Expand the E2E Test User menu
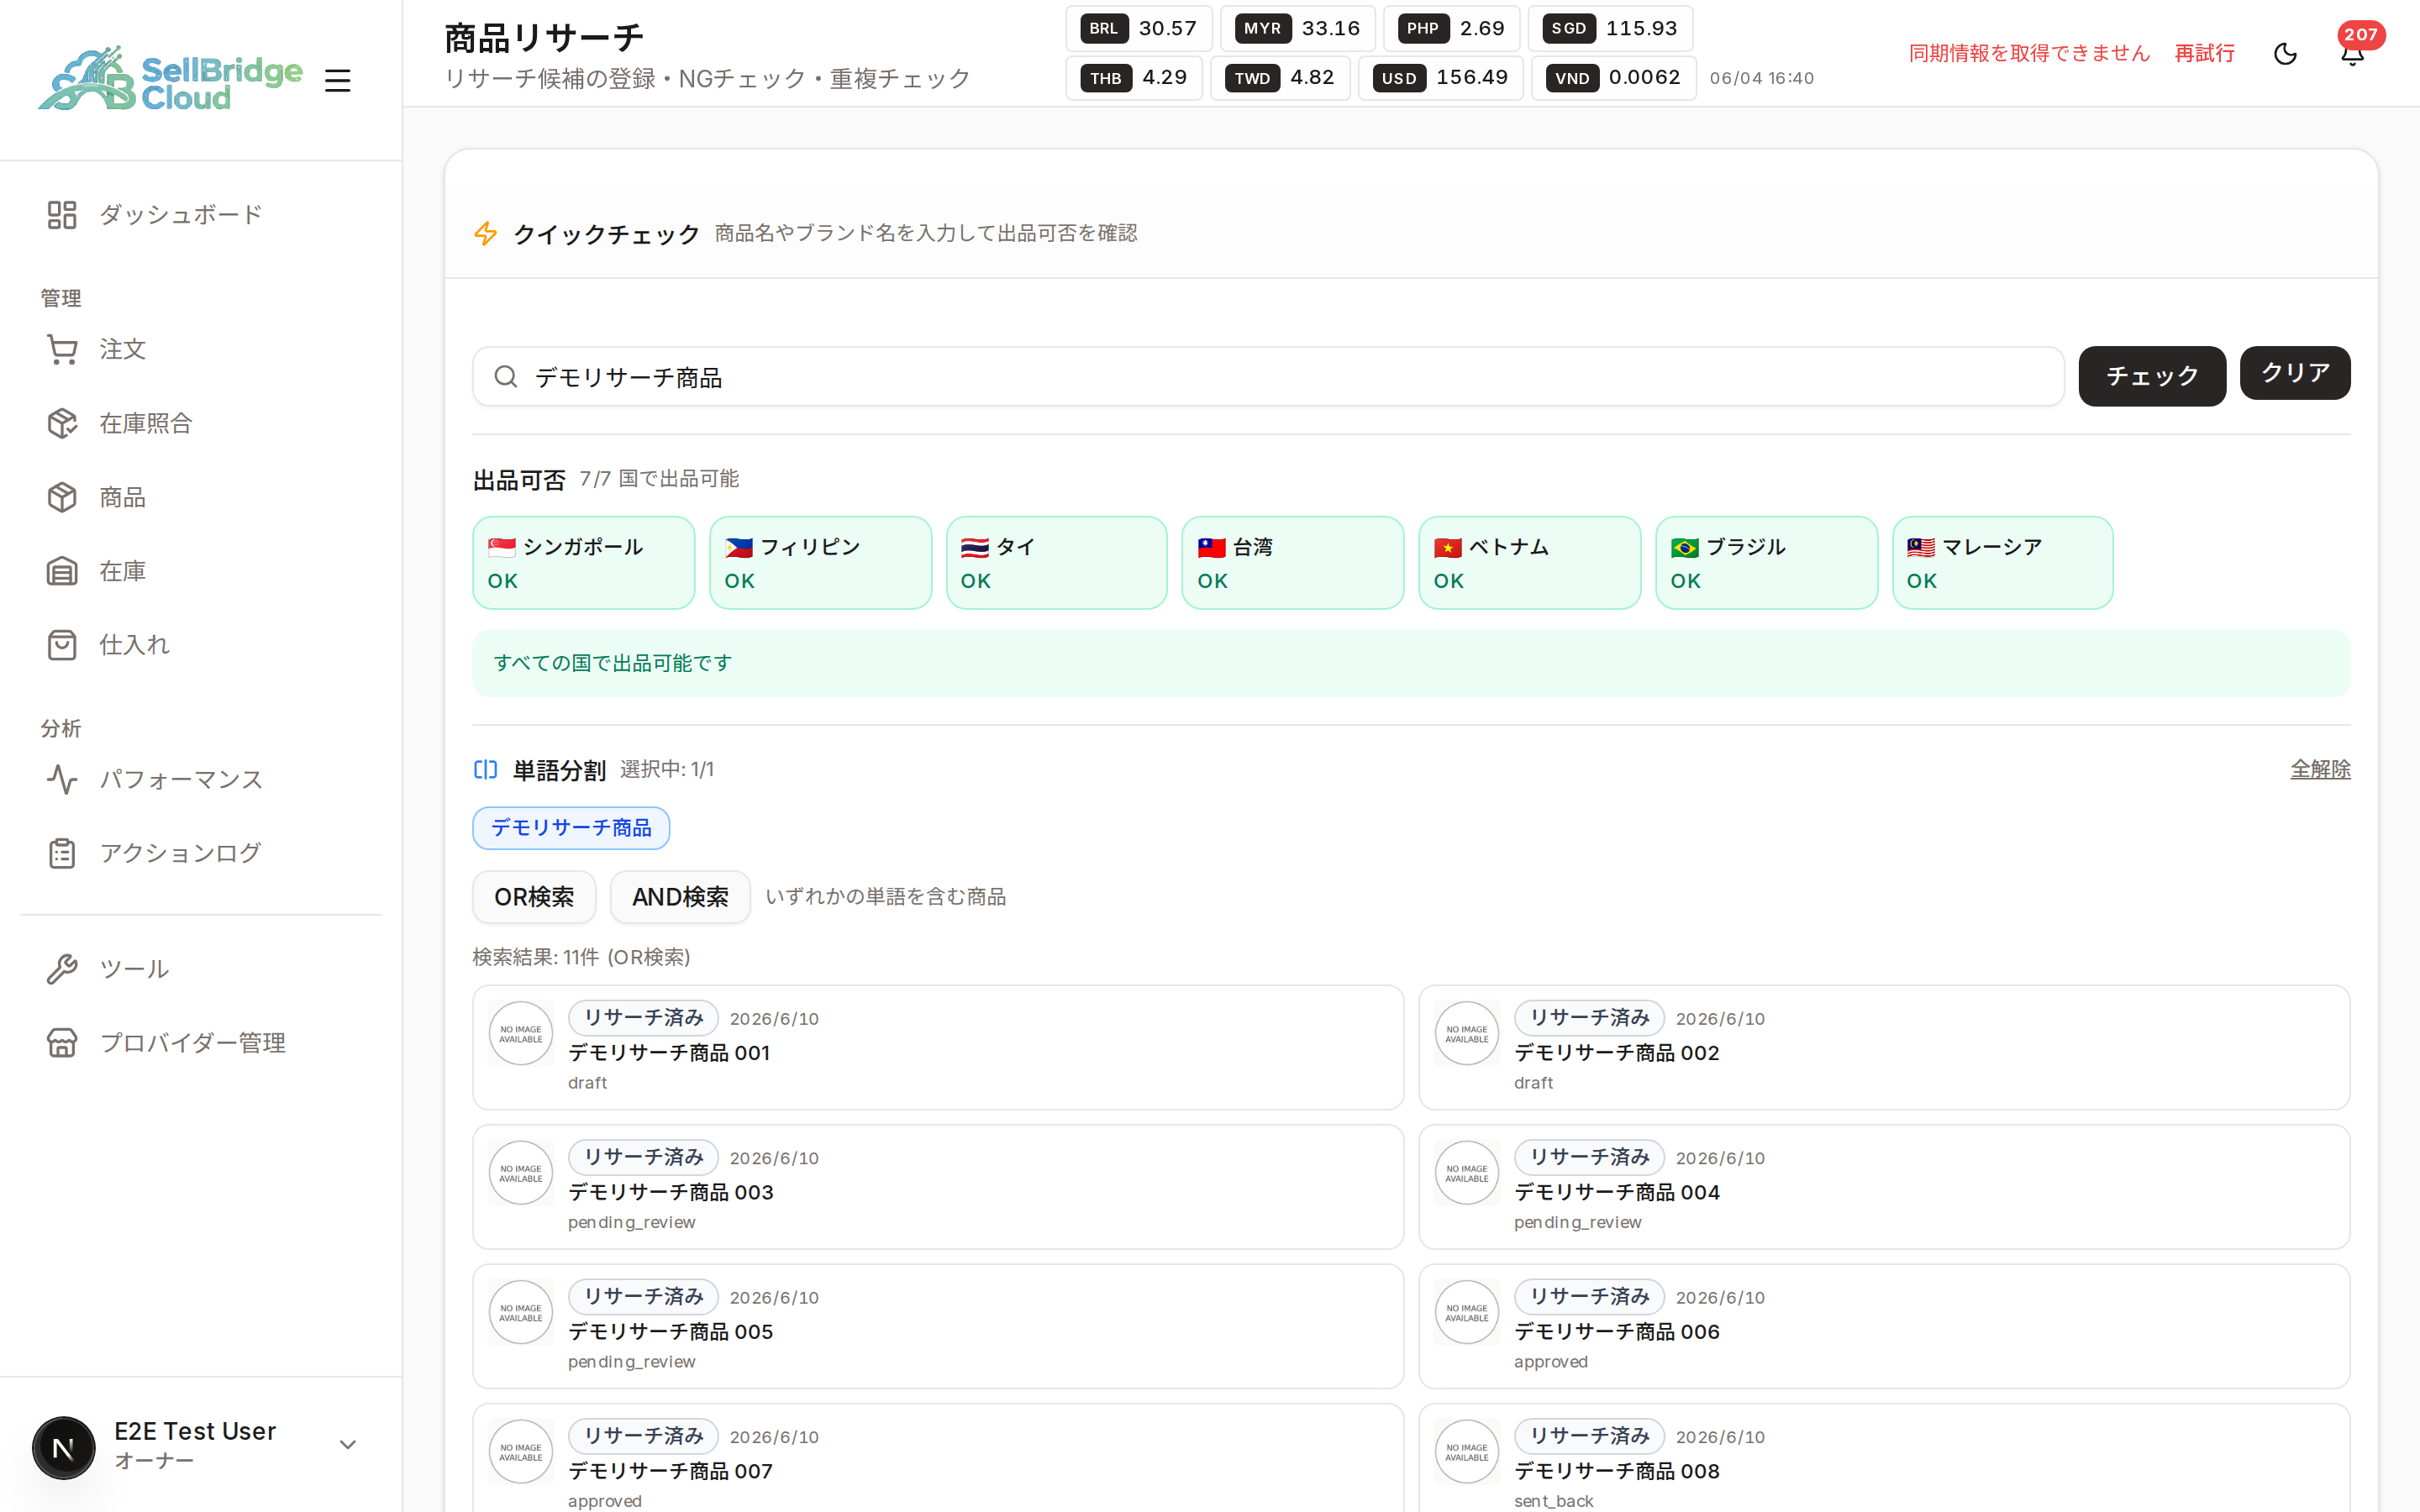This screenshot has width=2420, height=1512. click(x=200, y=1445)
